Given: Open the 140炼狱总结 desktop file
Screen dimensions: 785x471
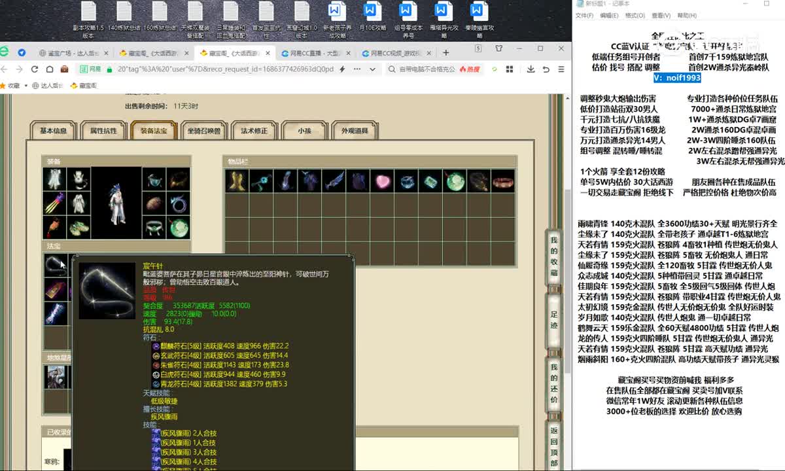Looking at the screenshot, I should point(124,16).
